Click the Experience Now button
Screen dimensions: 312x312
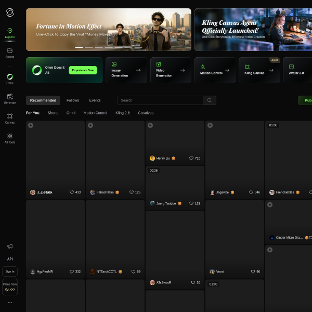83,70
